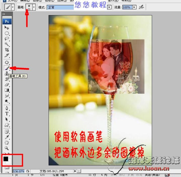Select the Crop tool
The image size is (181, 177).
pyautogui.click(x=7, y=50)
